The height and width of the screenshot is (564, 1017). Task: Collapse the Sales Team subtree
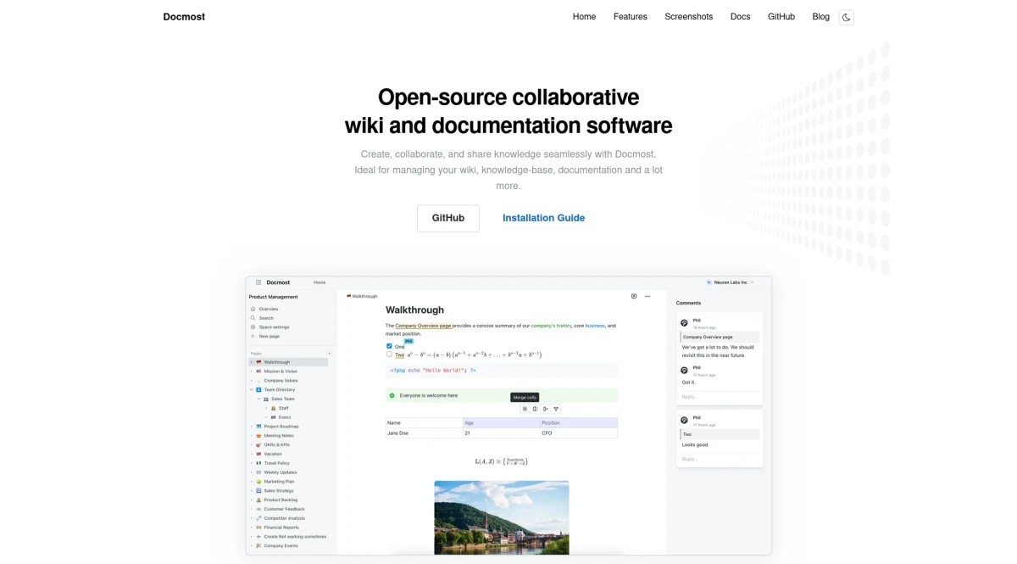[258, 399]
